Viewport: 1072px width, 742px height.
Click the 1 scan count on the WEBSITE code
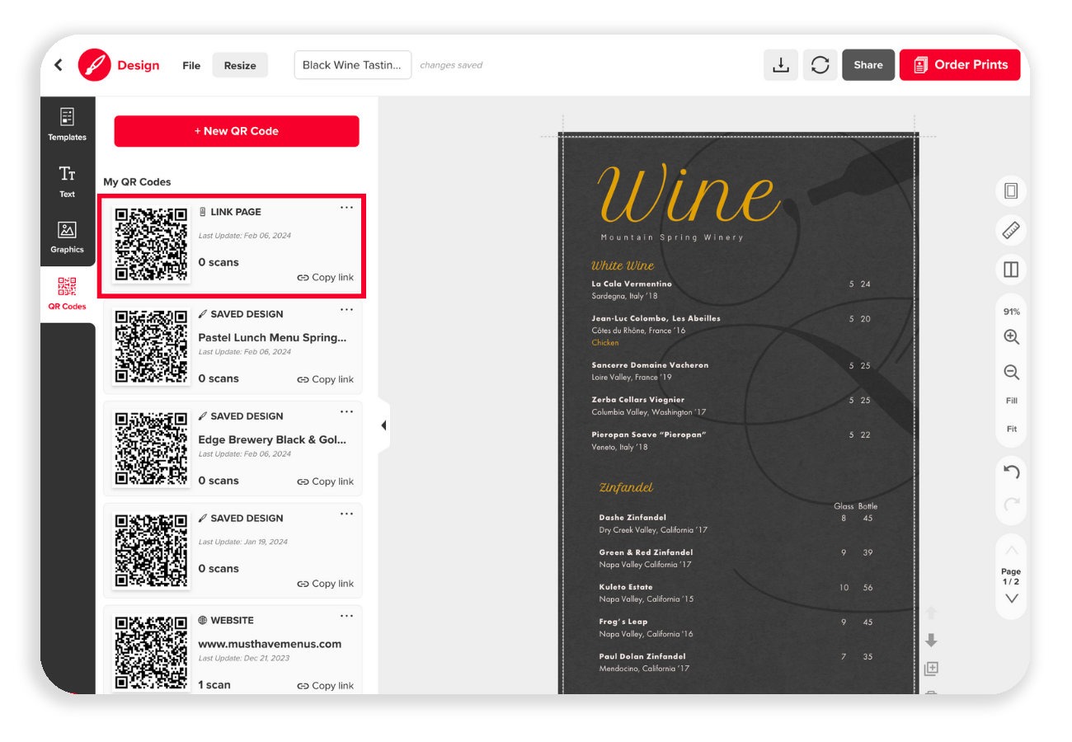[x=214, y=685]
